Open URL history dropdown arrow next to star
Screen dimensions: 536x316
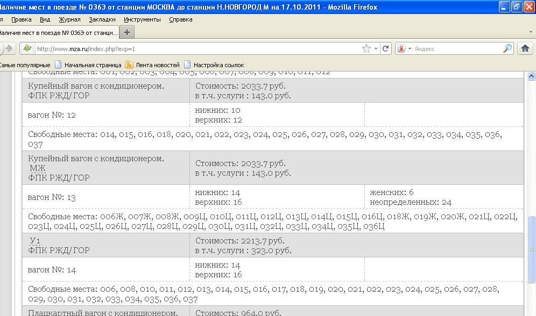pyautogui.click(x=376, y=49)
